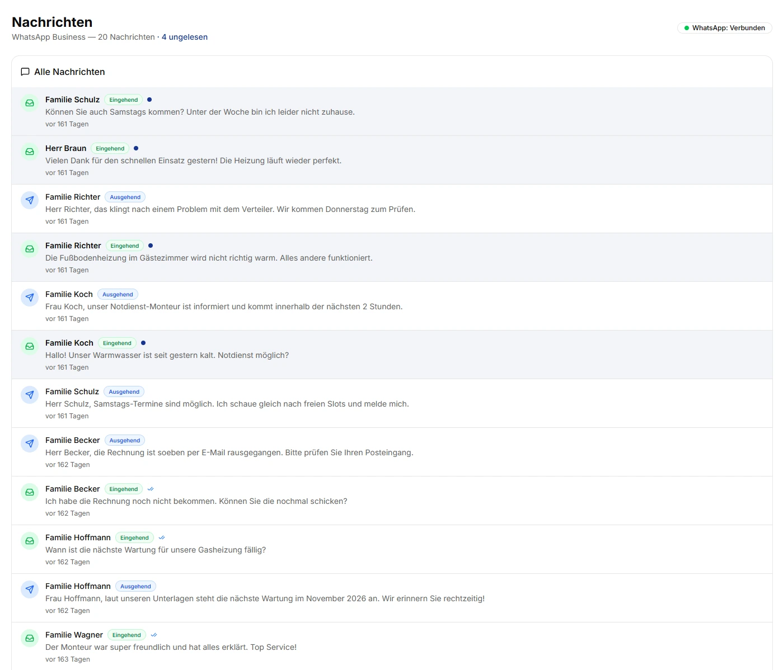This screenshot has width=783, height=670.
Task: Click the Nachrichten page heading
Action: pos(52,22)
